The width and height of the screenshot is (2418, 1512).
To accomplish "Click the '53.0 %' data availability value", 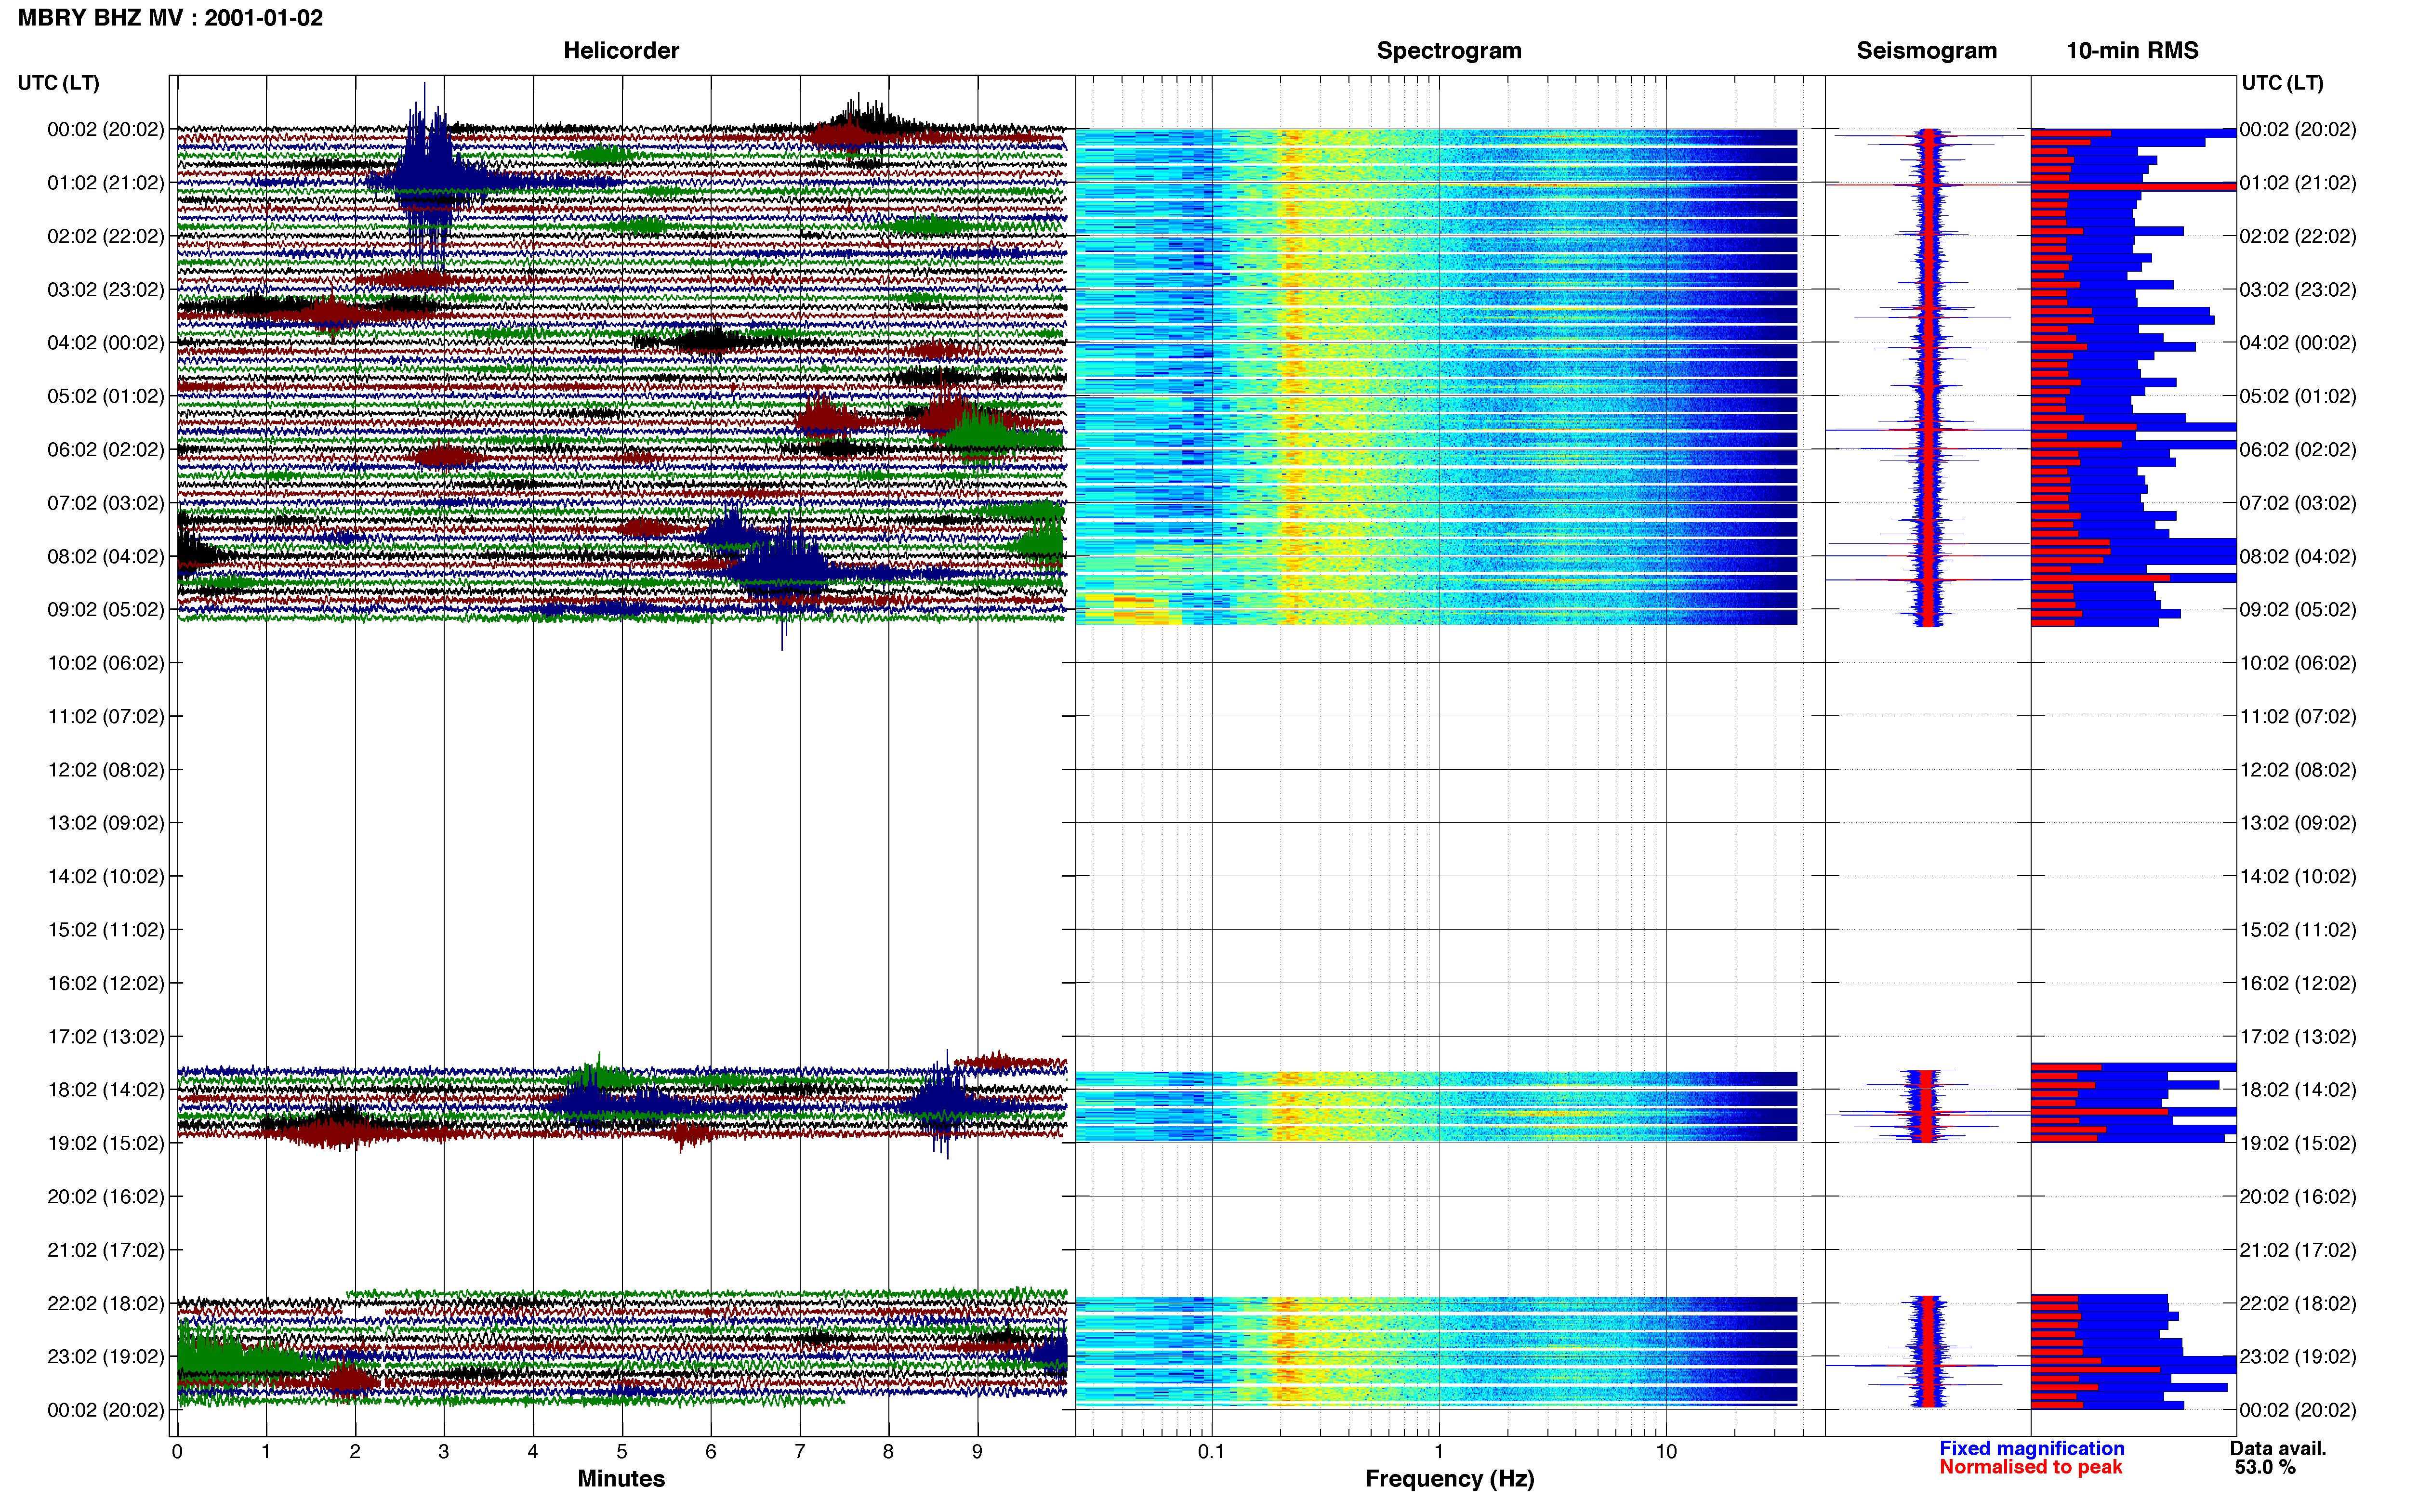I will [2265, 1467].
